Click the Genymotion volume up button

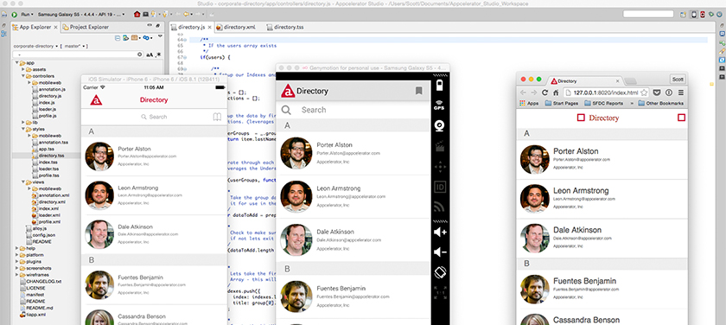pos(440,232)
